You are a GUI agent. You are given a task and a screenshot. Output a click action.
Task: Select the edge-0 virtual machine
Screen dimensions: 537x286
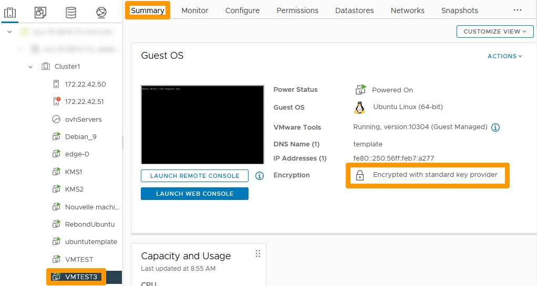tap(77, 154)
